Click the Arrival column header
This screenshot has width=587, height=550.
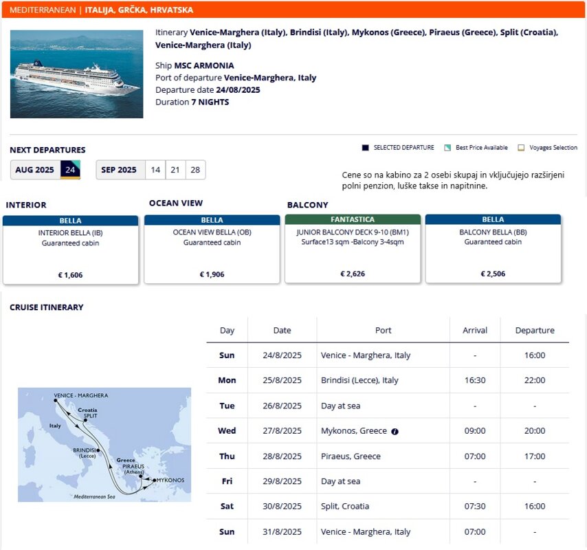[x=475, y=330]
